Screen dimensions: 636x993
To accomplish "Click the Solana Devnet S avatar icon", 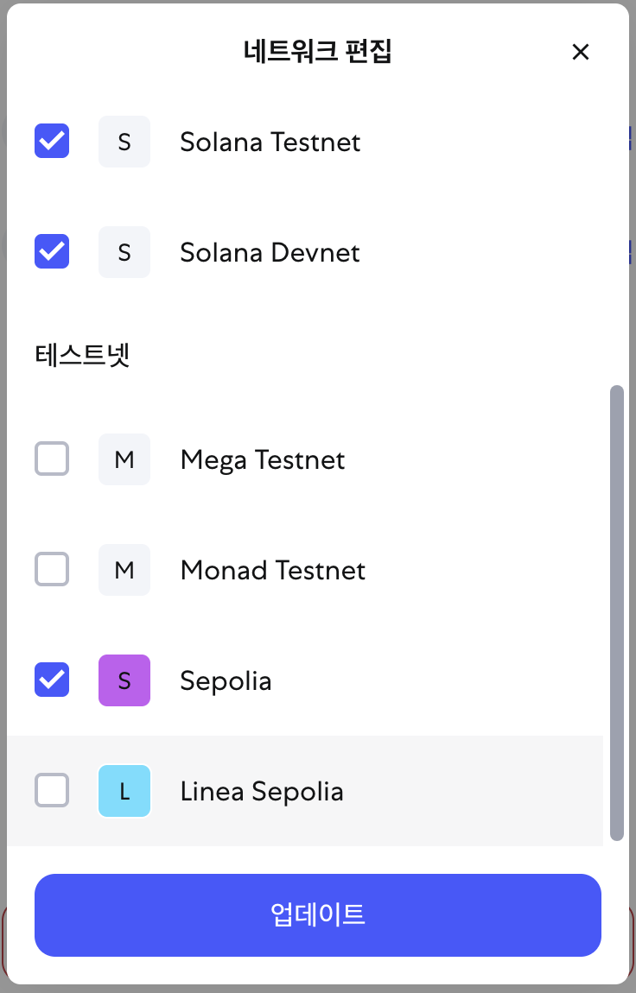I will click(124, 252).
